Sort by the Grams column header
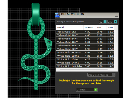 (90, 27)
